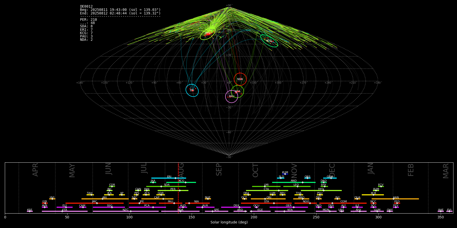Click the Solar longitude (deg) axis label
The height and width of the screenshot is (228, 457).
point(229,222)
